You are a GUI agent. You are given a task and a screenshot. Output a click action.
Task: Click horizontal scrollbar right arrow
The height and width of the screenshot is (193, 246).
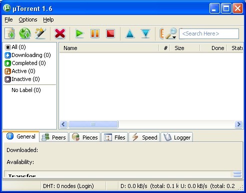(x=238, y=124)
